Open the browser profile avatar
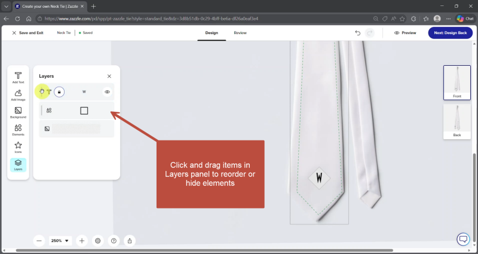Screen dimensions: 478x254 pos(437,19)
